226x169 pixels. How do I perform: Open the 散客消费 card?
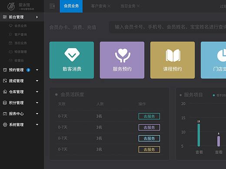click(x=72, y=60)
